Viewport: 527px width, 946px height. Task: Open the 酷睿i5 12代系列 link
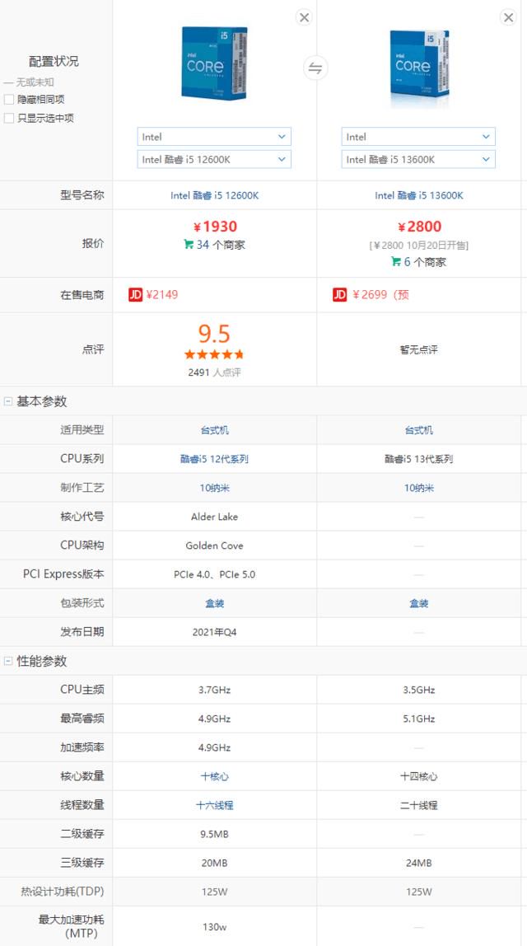click(x=214, y=458)
